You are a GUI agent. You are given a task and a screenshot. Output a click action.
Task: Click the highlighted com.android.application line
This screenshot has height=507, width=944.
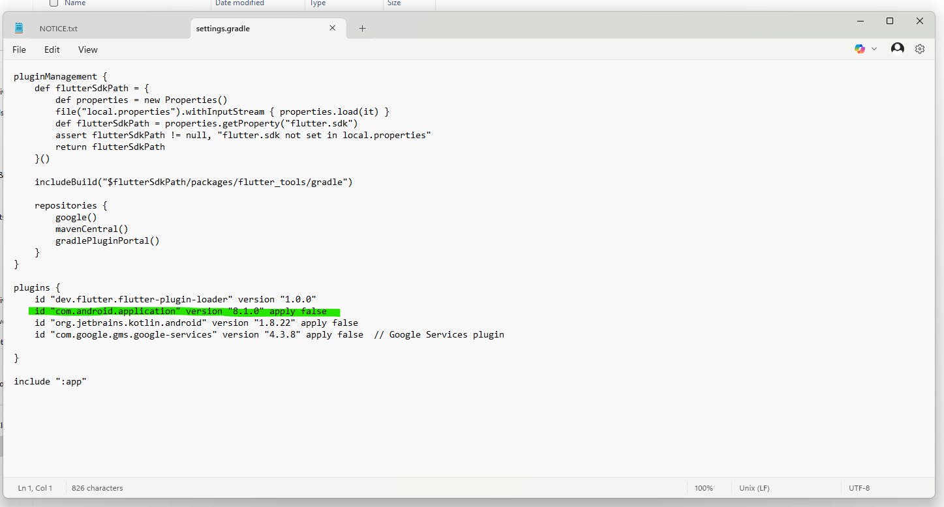[181, 311]
